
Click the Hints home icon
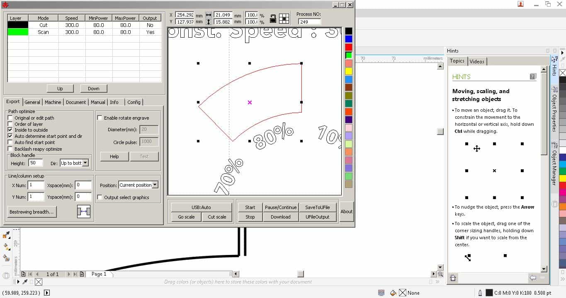click(453, 278)
